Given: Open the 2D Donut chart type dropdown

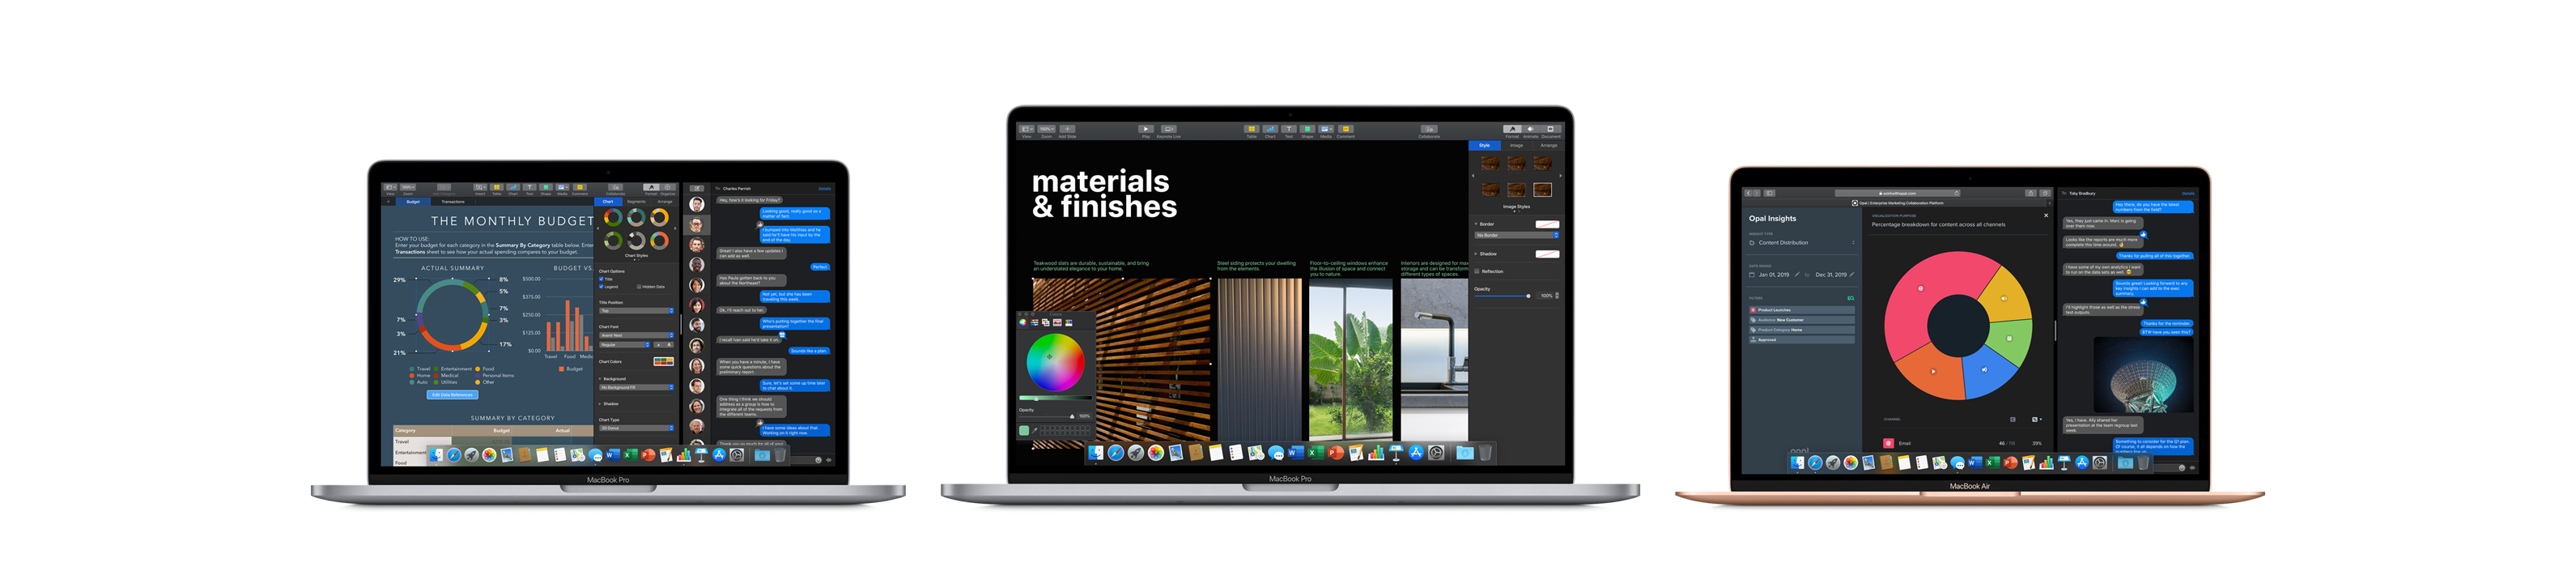Looking at the screenshot, I should [x=636, y=428].
